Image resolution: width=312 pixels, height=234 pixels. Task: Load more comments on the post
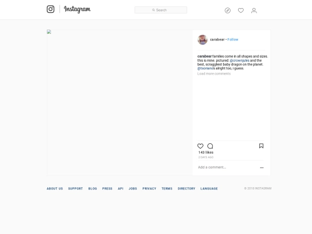[214, 73]
